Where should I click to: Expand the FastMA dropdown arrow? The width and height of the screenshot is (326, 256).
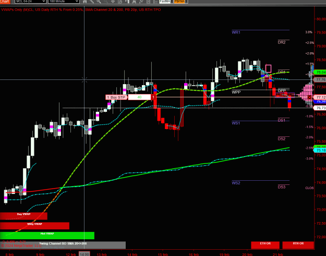(172, 2)
